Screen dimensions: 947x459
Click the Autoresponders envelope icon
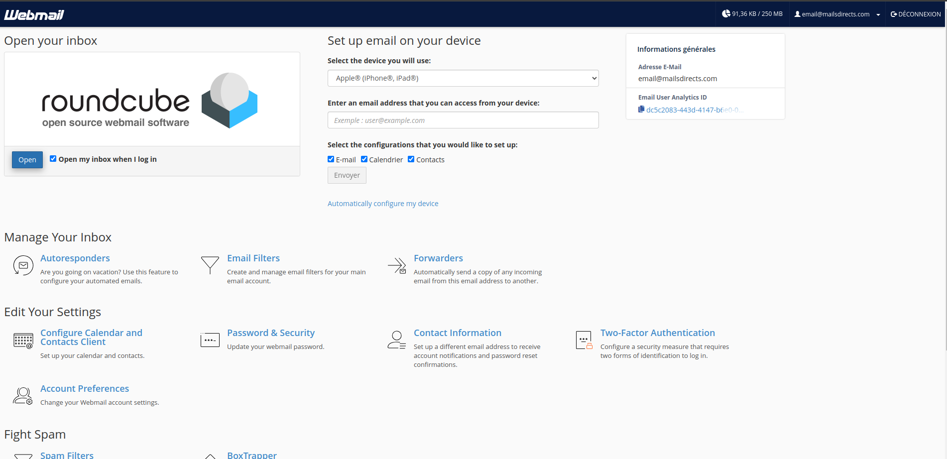coord(23,265)
